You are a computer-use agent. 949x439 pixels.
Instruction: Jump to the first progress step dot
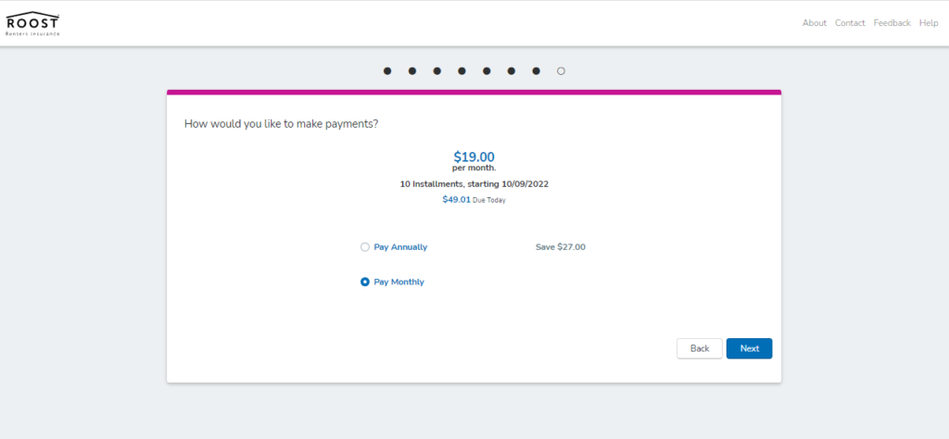tap(387, 70)
